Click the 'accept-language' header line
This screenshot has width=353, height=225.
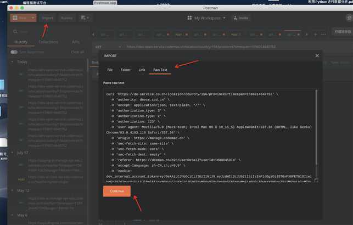click(x=148, y=165)
